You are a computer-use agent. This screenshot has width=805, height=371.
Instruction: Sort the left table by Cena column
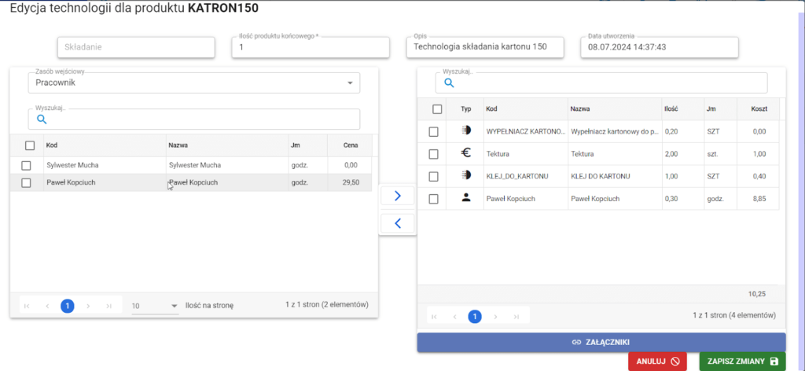(351, 145)
